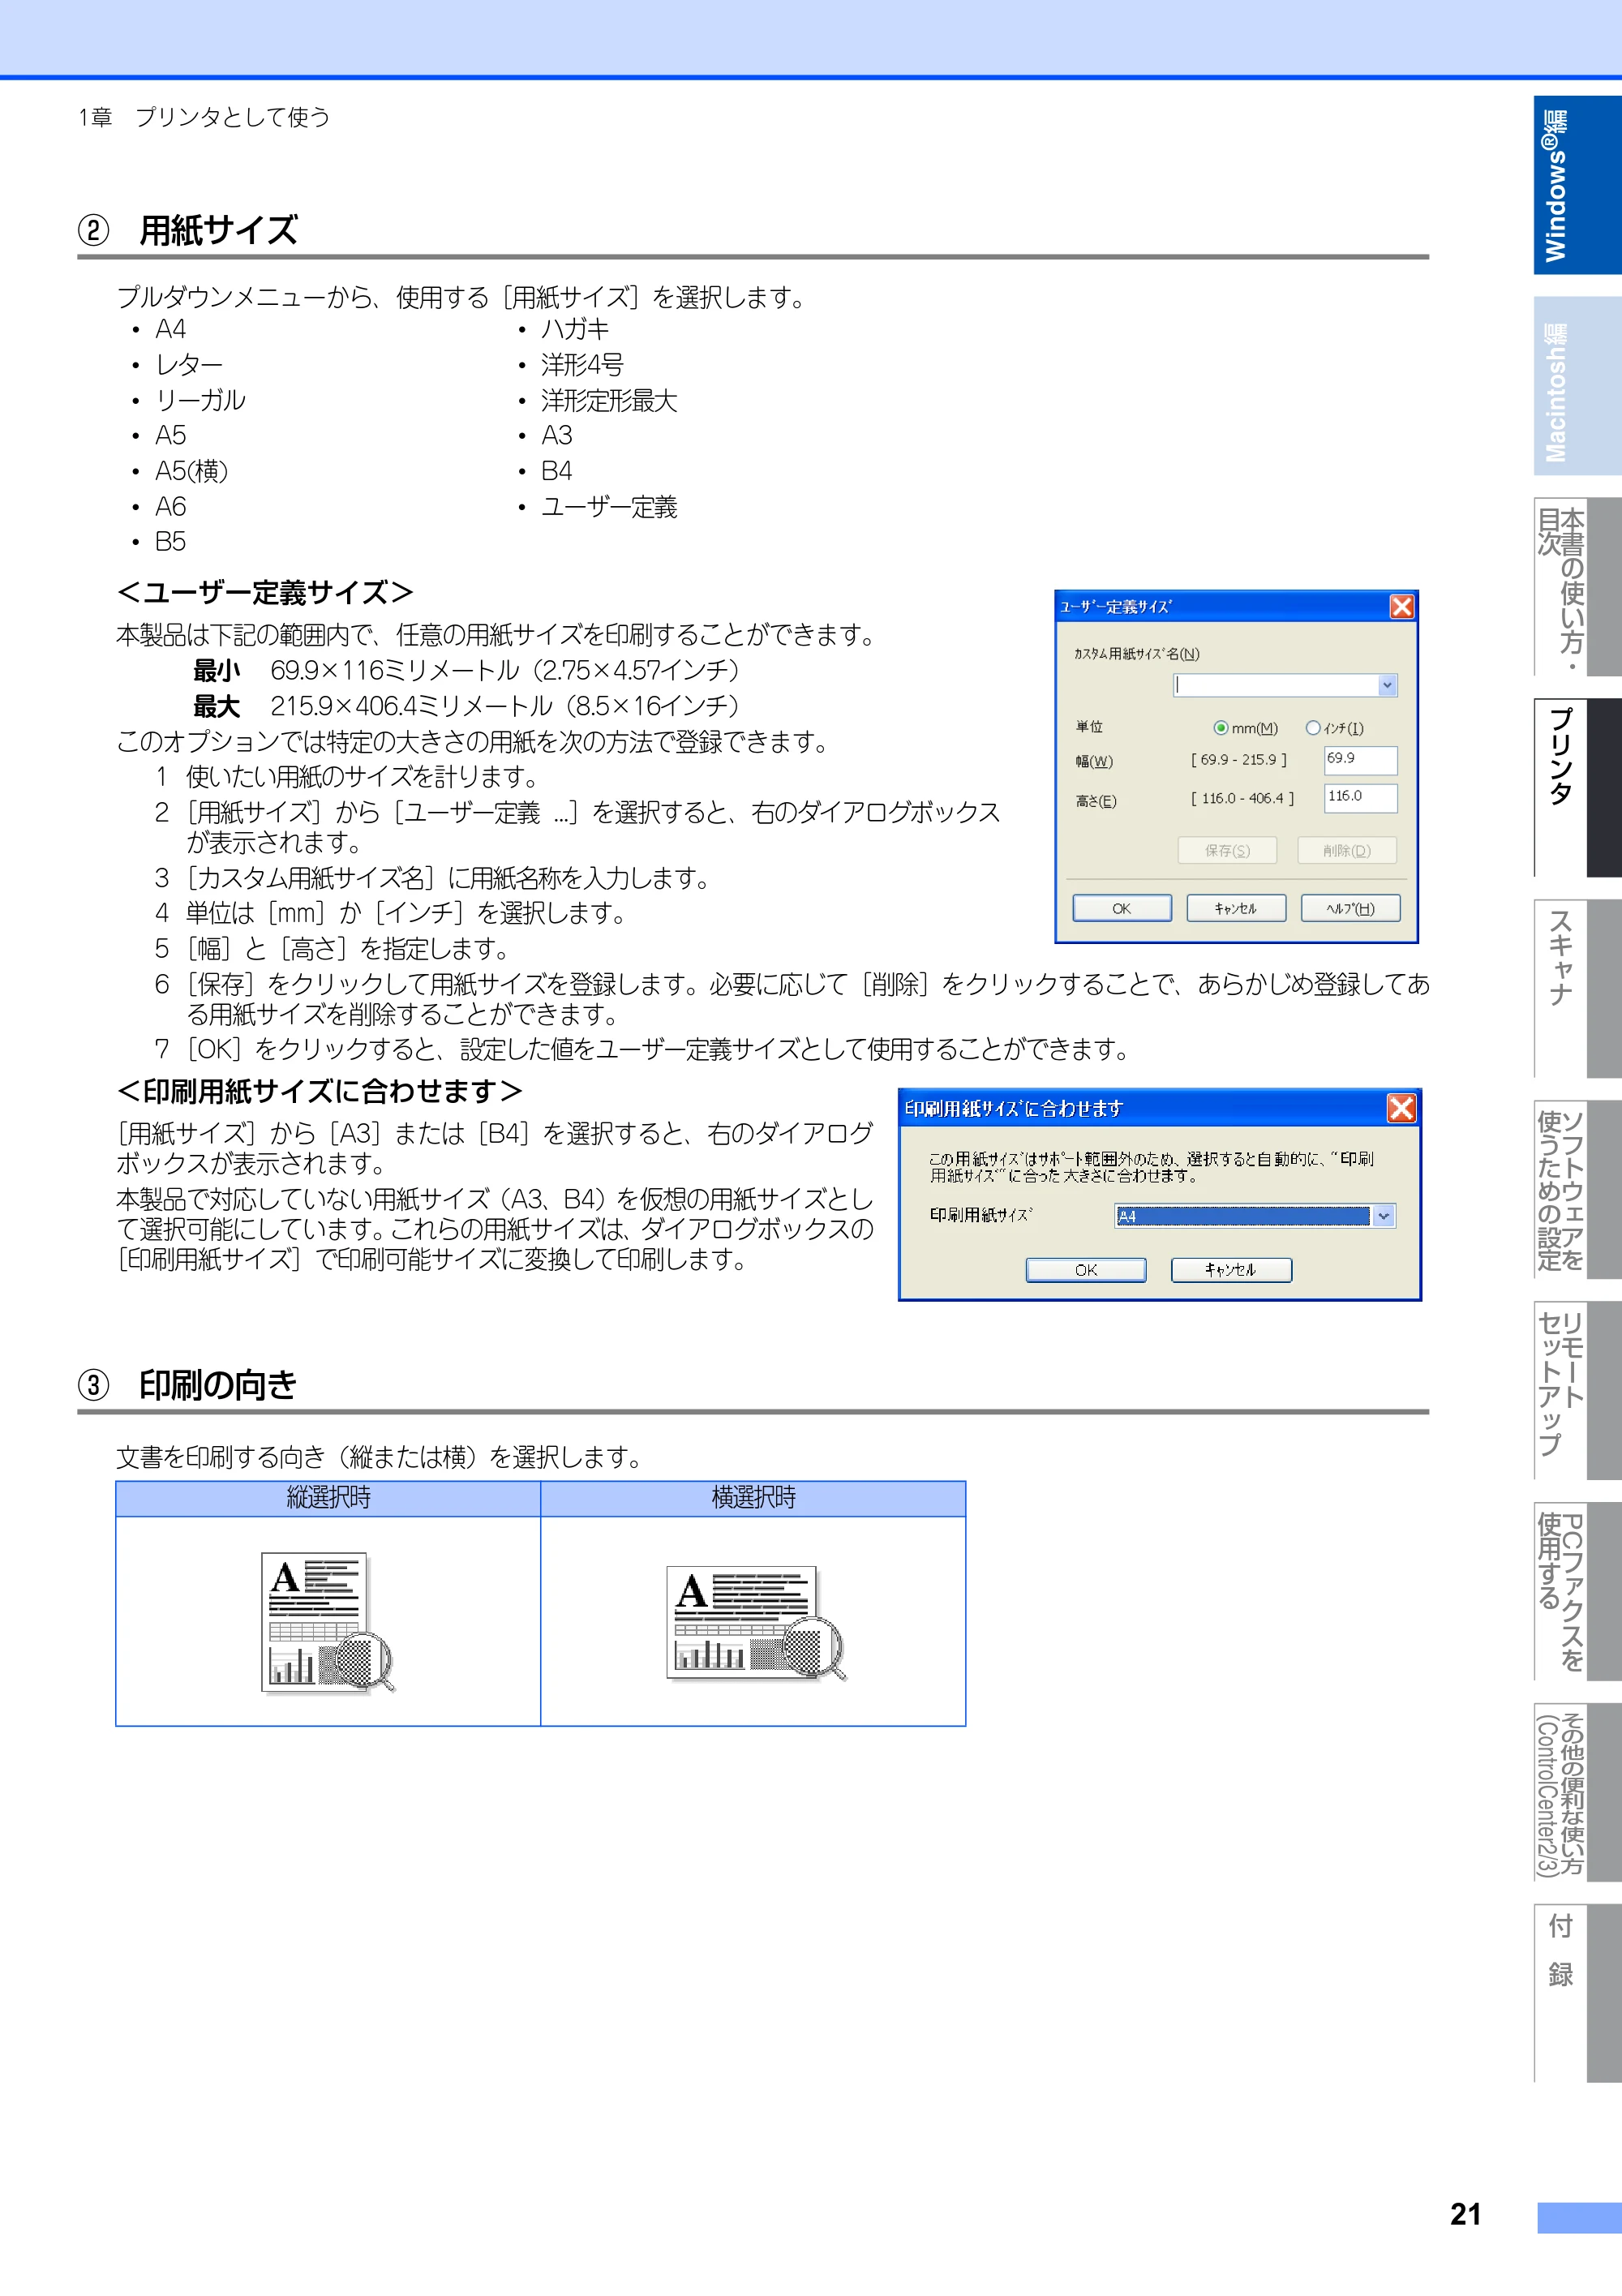The image size is (1622, 2296).
Task: Open the 付録 side tab
Action: point(1577,1993)
